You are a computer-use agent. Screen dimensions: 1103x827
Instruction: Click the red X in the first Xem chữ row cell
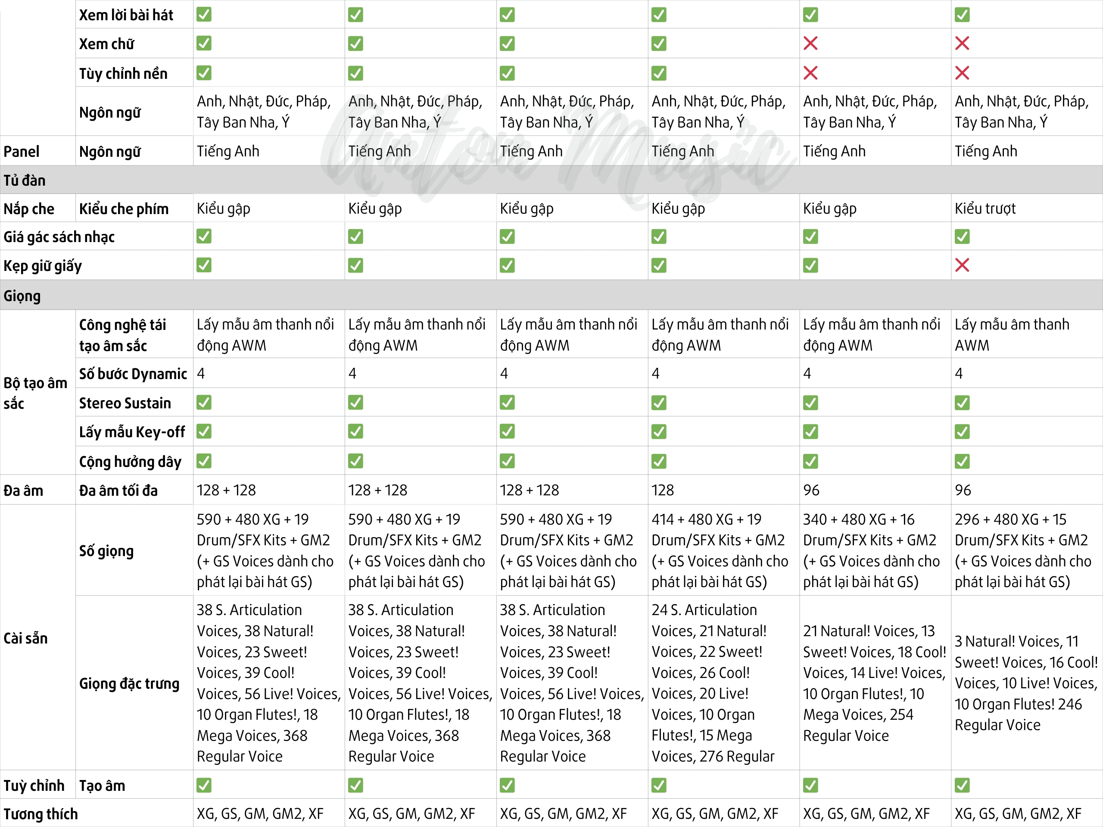810,44
